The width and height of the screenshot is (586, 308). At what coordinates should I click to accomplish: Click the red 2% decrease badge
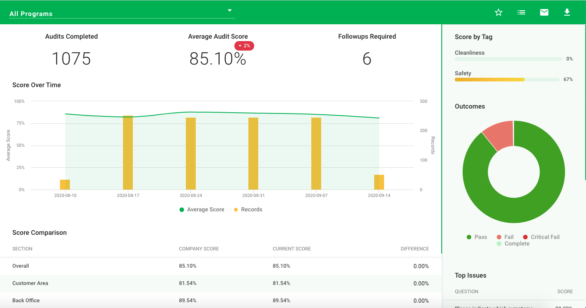[244, 46]
